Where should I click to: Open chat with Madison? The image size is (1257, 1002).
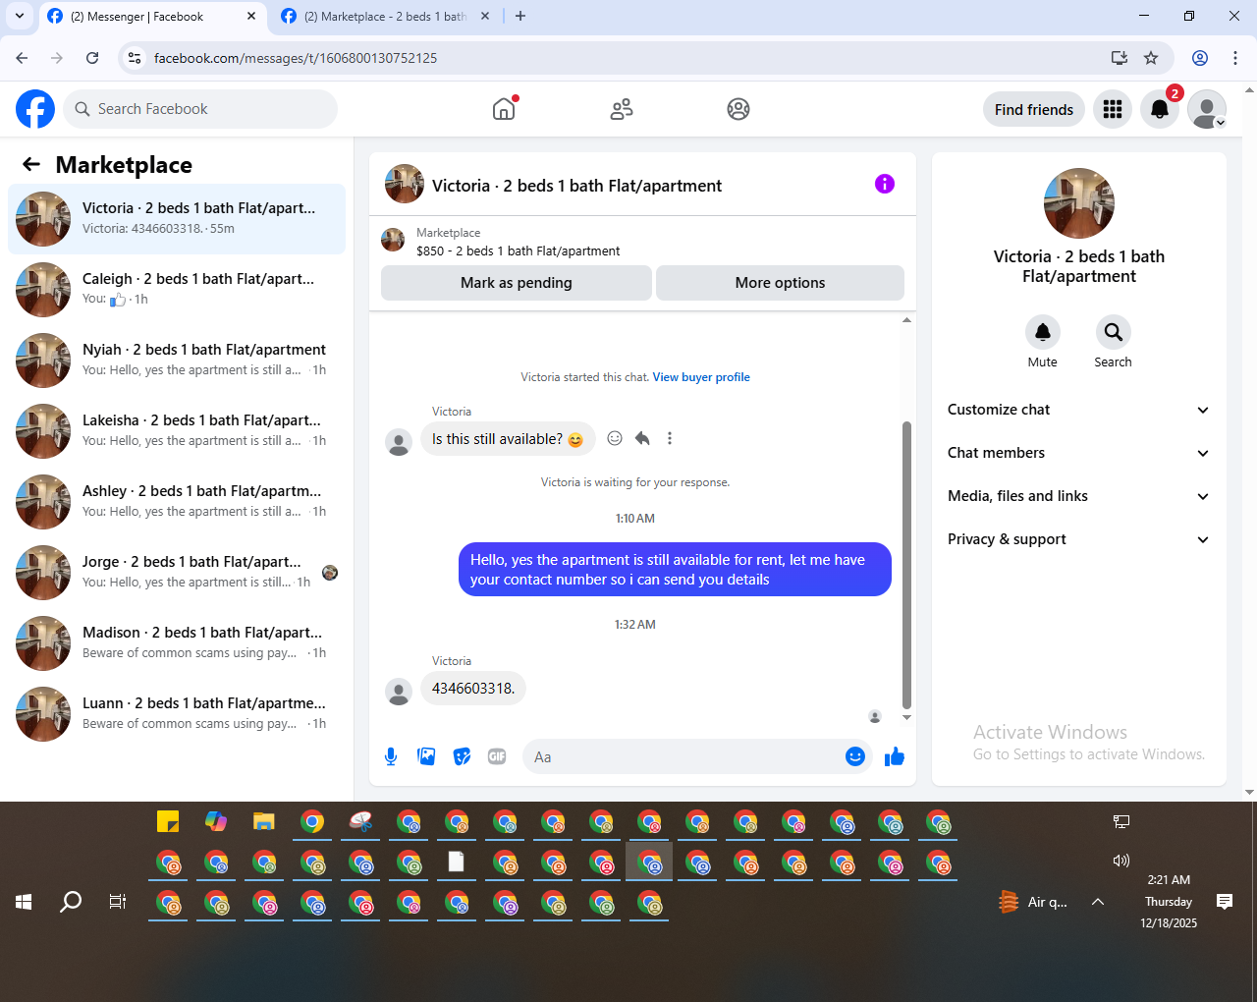pos(177,642)
